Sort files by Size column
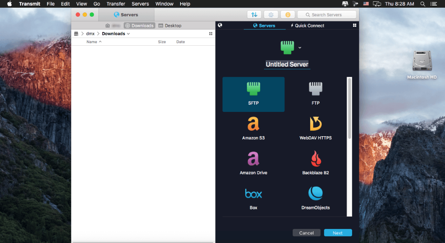Viewport: 445px width, 243px height. click(162, 41)
